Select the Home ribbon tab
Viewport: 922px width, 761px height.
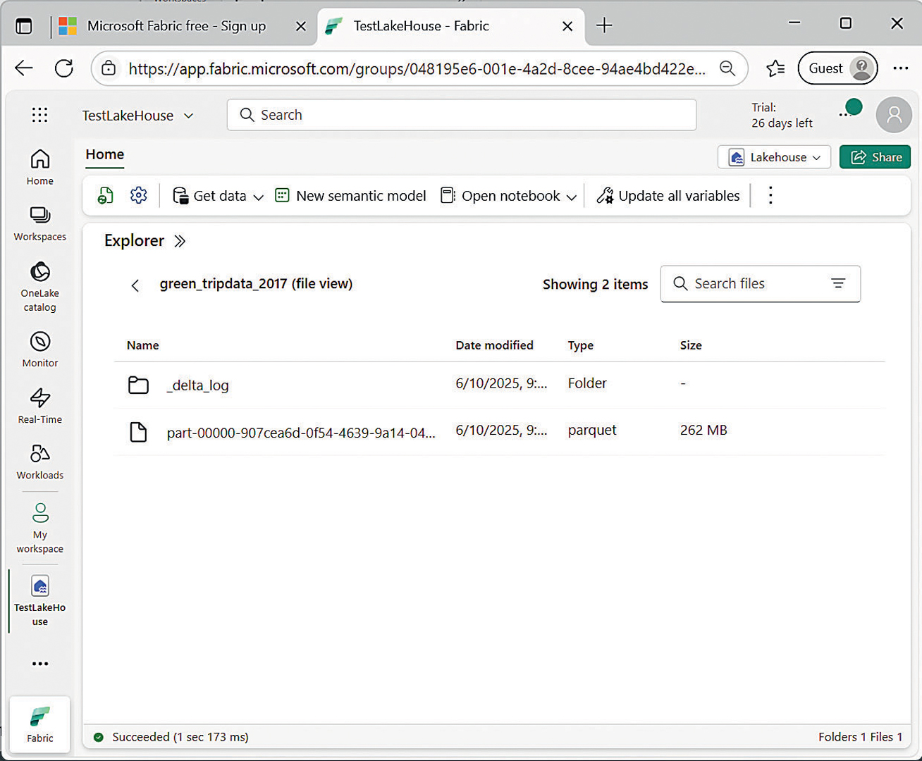tap(105, 154)
